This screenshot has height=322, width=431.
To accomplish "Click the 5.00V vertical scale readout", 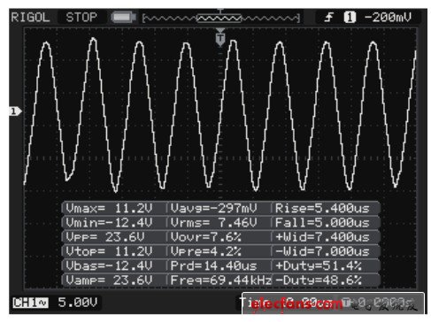I will tap(78, 303).
